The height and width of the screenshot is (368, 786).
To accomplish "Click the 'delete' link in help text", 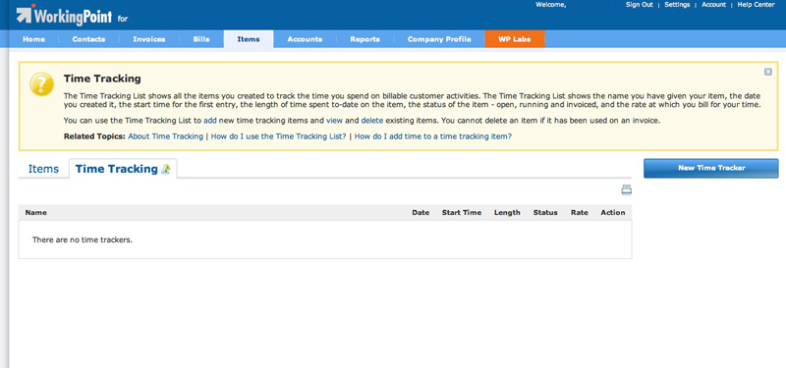I will pyautogui.click(x=372, y=121).
